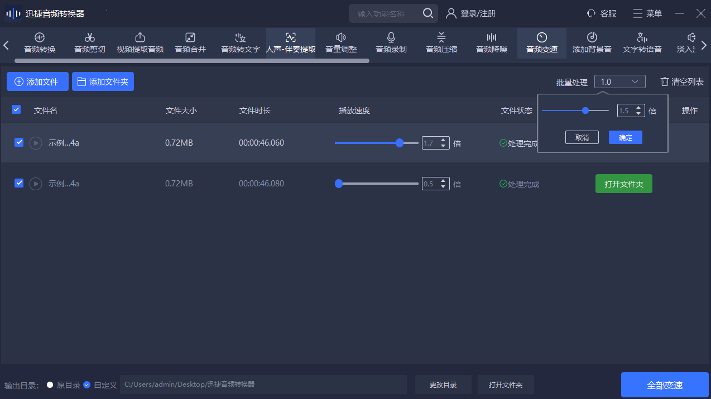Click 全部变速 button

665,385
